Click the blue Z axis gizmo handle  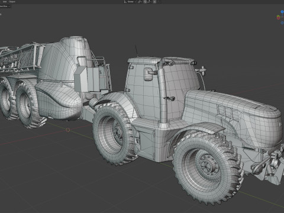pos(282,12)
